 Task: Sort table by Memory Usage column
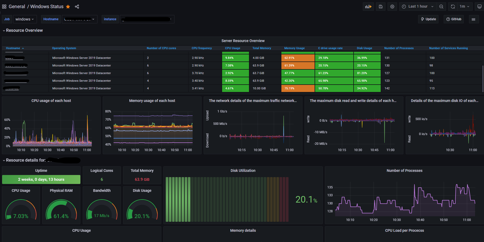click(294, 48)
